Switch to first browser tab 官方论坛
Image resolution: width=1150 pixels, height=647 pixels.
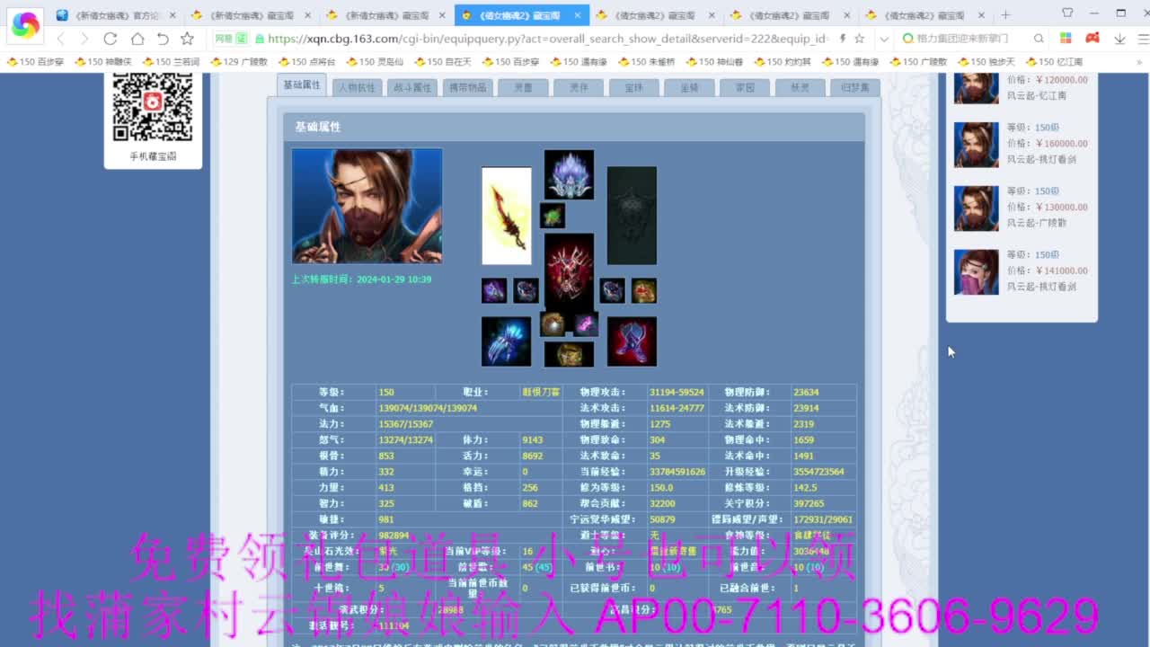117,15
